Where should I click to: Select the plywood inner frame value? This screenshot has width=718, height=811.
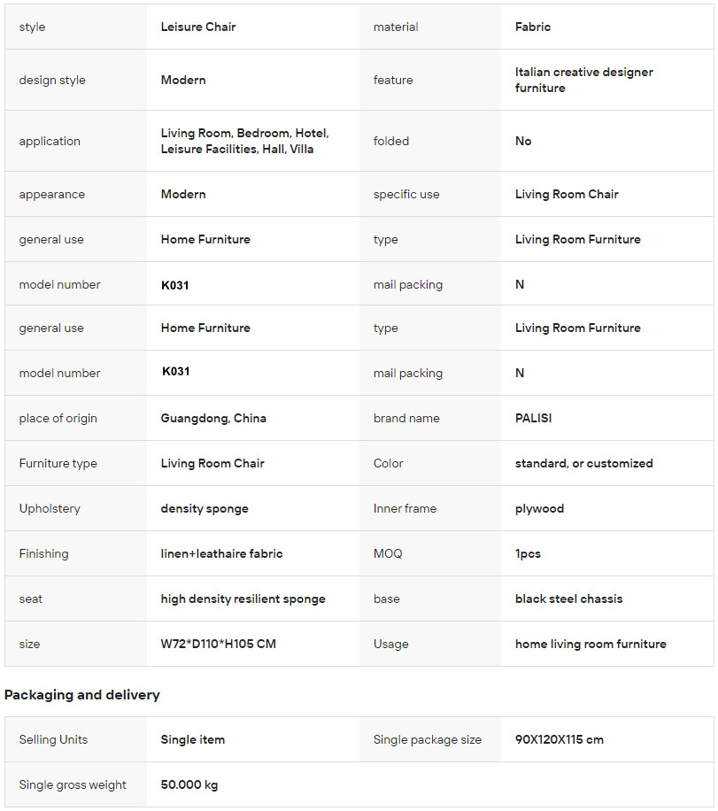(x=539, y=508)
